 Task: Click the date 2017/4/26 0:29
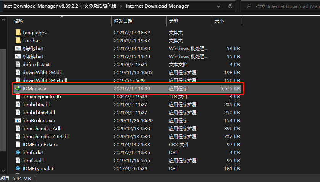pos(130,168)
